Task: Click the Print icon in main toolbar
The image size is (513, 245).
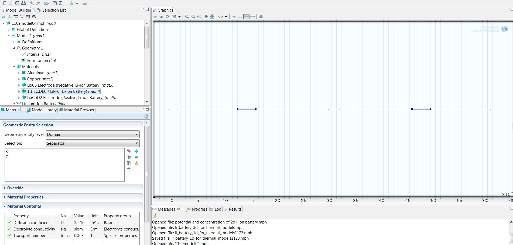Action: pyautogui.click(x=23, y=3)
